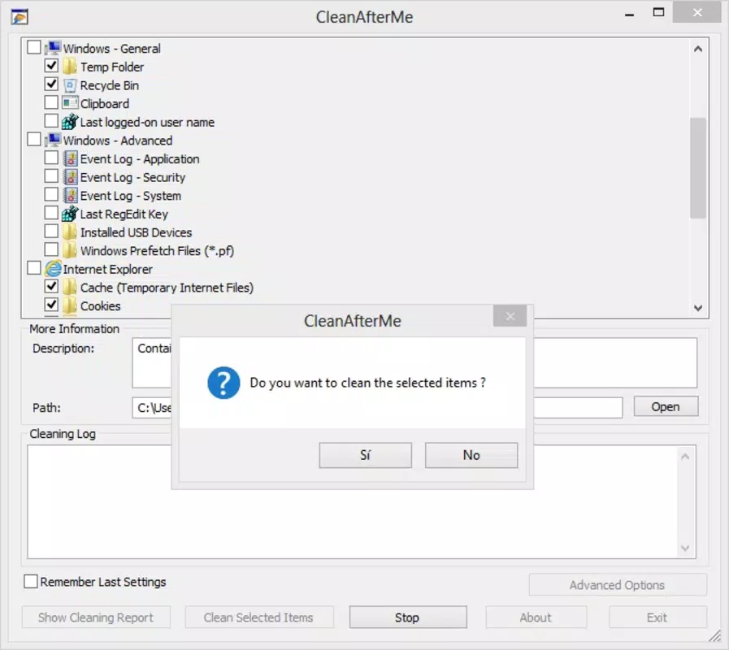Select the 'Windows - General' tree label

pyautogui.click(x=111, y=49)
